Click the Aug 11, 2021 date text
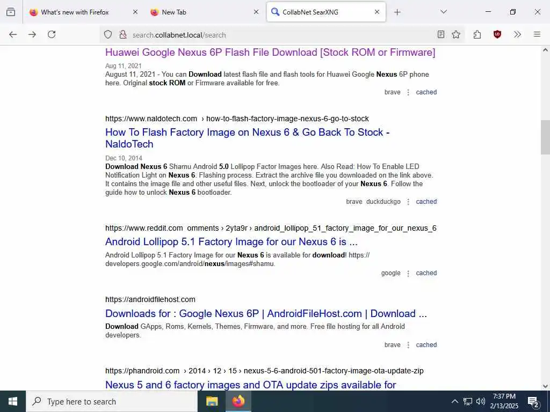Image resolution: width=550 pixels, height=412 pixels. [124, 66]
